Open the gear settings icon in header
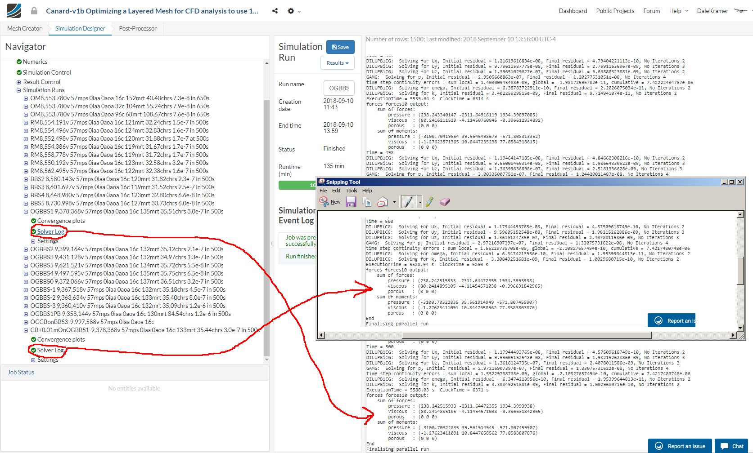753x453 pixels. click(291, 11)
